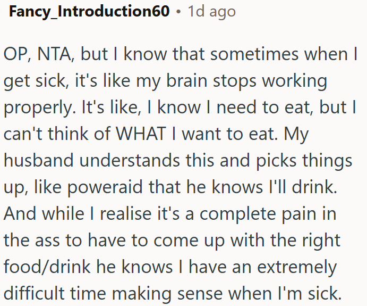Click the word "difficult" in the last line
The width and height of the screenshot is (367, 306).
(x=34, y=293)
